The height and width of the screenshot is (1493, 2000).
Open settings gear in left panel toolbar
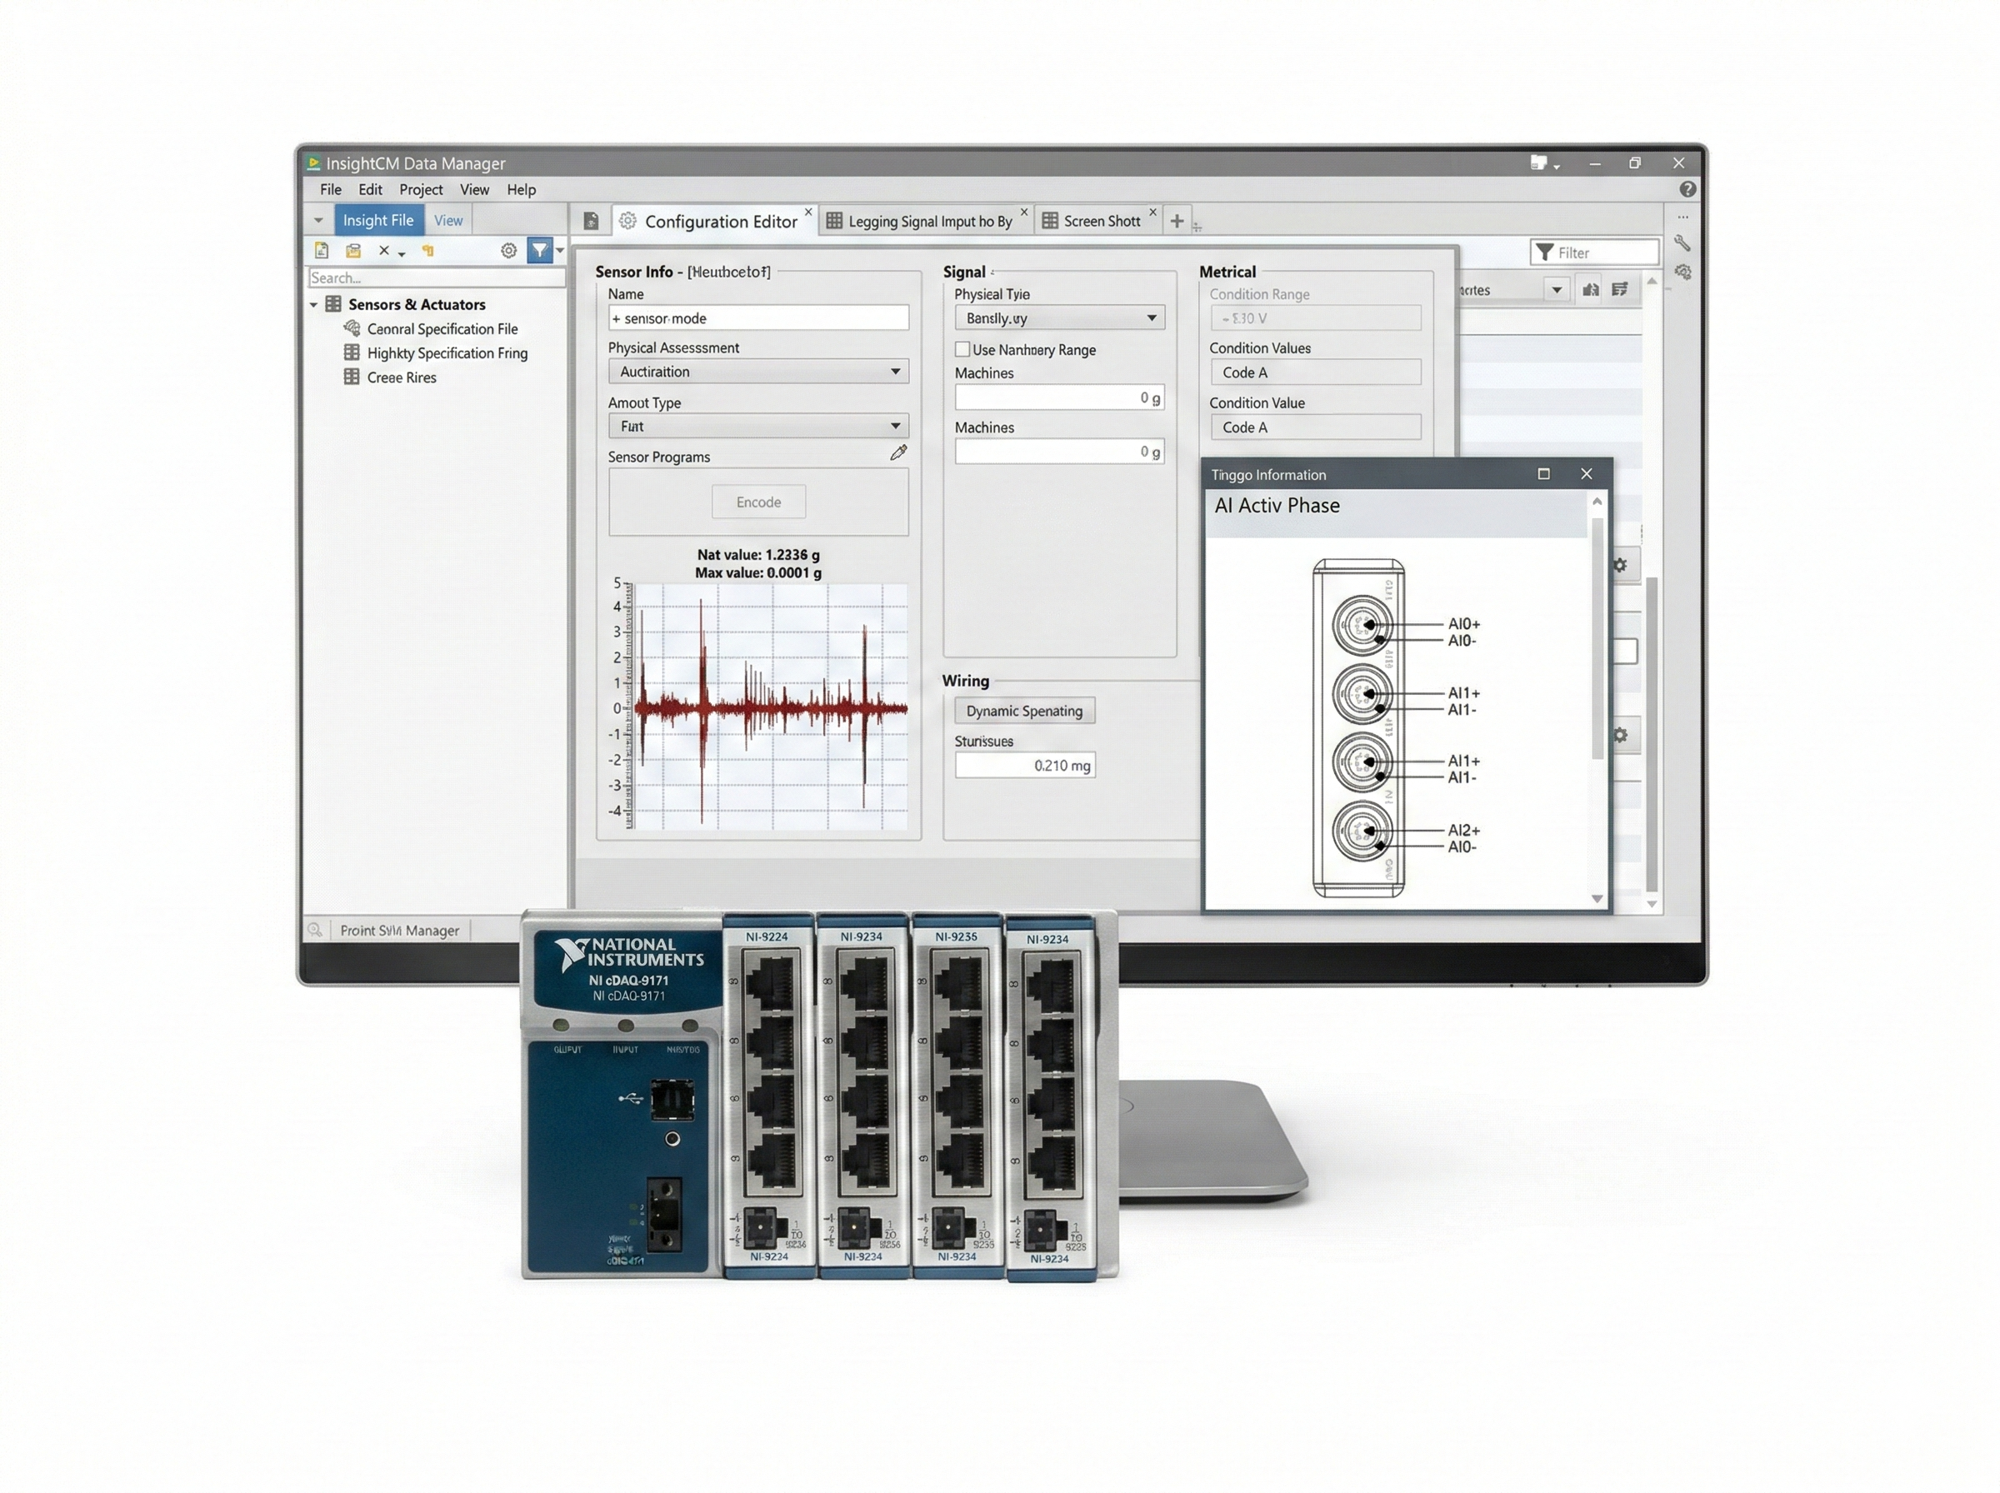509,250
